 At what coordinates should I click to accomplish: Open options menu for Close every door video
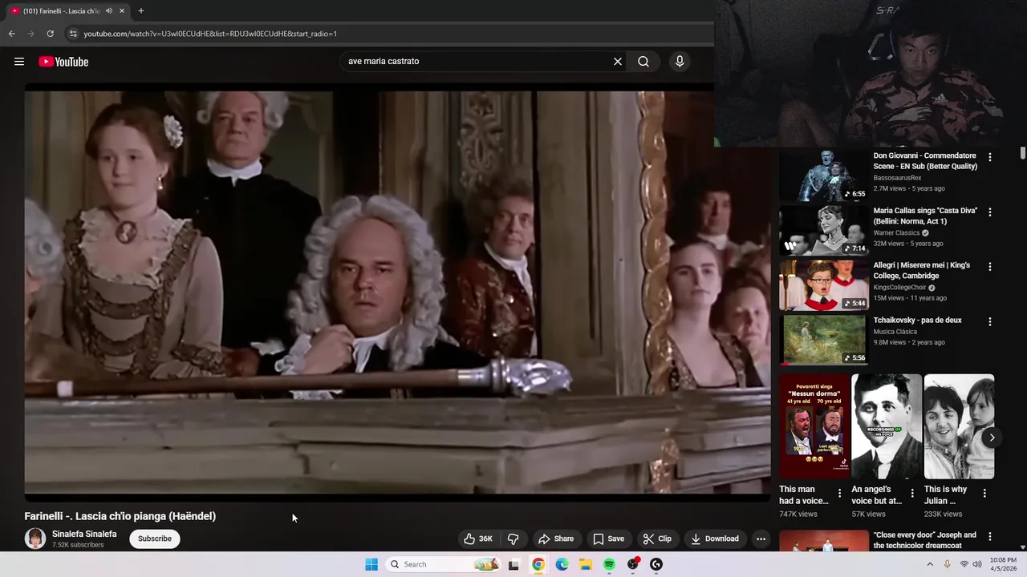[x=989, y=536]
